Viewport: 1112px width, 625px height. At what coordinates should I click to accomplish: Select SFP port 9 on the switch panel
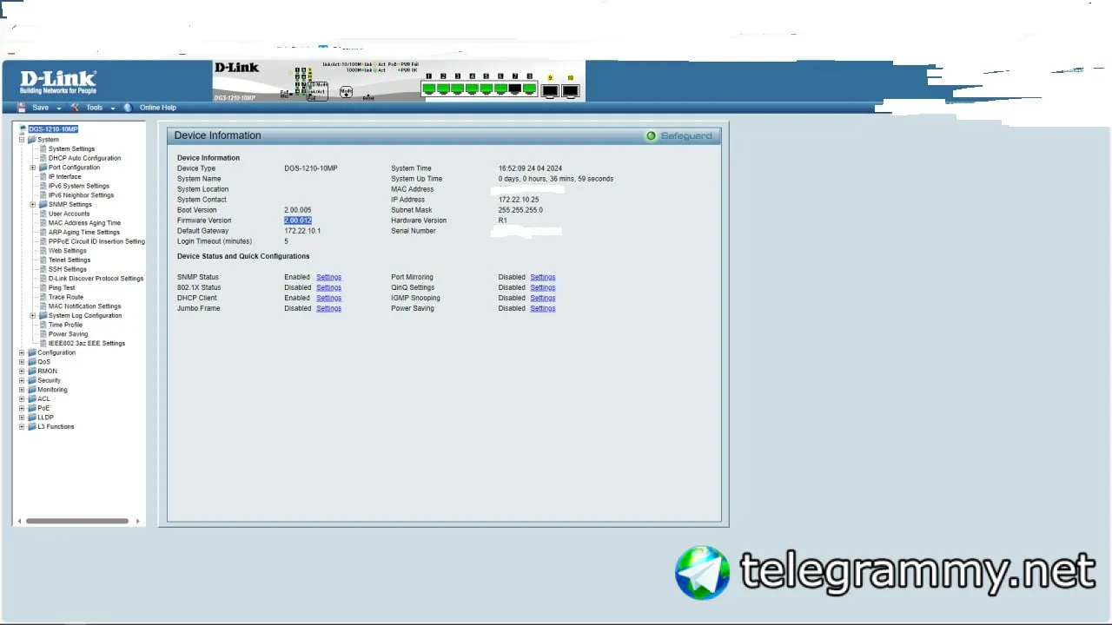[550, 90]
